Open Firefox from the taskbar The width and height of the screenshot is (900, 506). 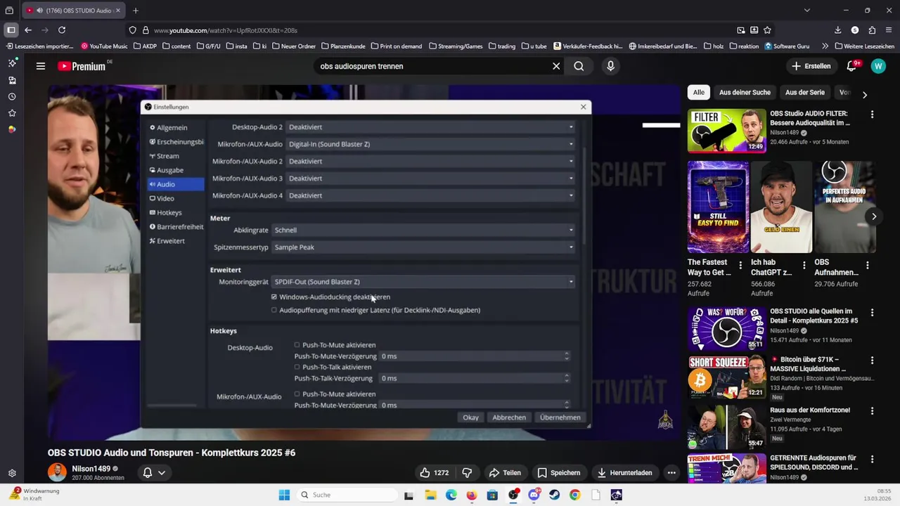(x=472, y=495)
